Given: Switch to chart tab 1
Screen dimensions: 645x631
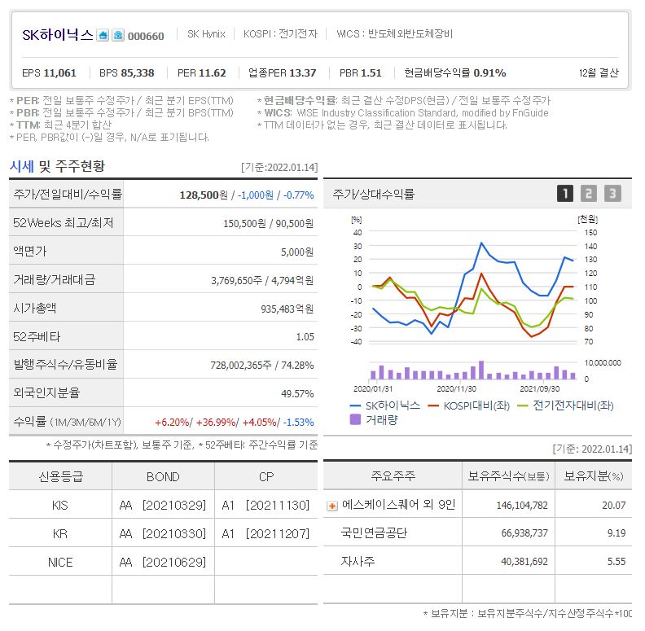Looking at the screenshot, I should click(x=565, y=193).
